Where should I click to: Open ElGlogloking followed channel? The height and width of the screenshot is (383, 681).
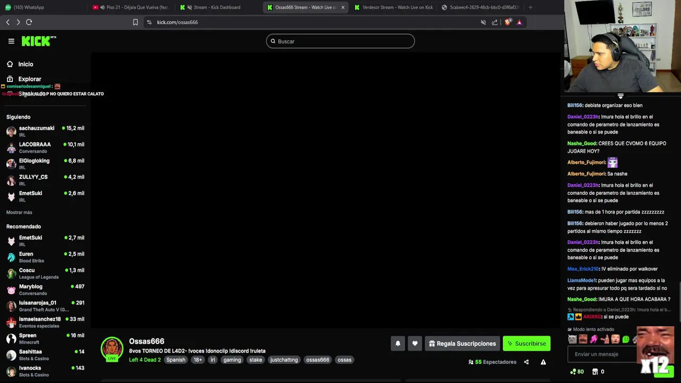tap(45, 164)
